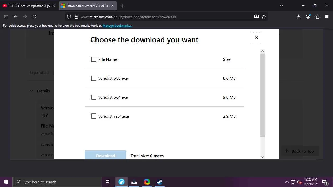Click the 8.6 MB size value
This screenshot has width=333, height=187.
[229, 78]
